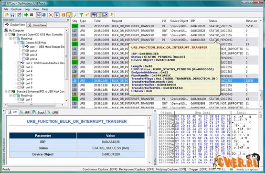
Task: Collapse Root Hub under Standard Enhanced PCI controller
Action: (x=11, y=96)
